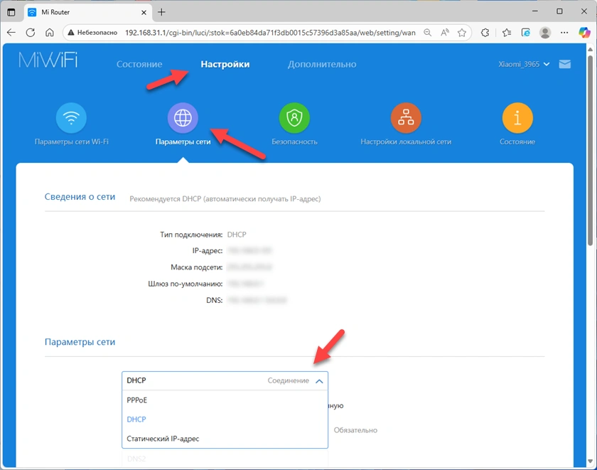Screen dimensions: 597x470
Task: Click the yellow Status info icon
Action: tap(517, 118)
